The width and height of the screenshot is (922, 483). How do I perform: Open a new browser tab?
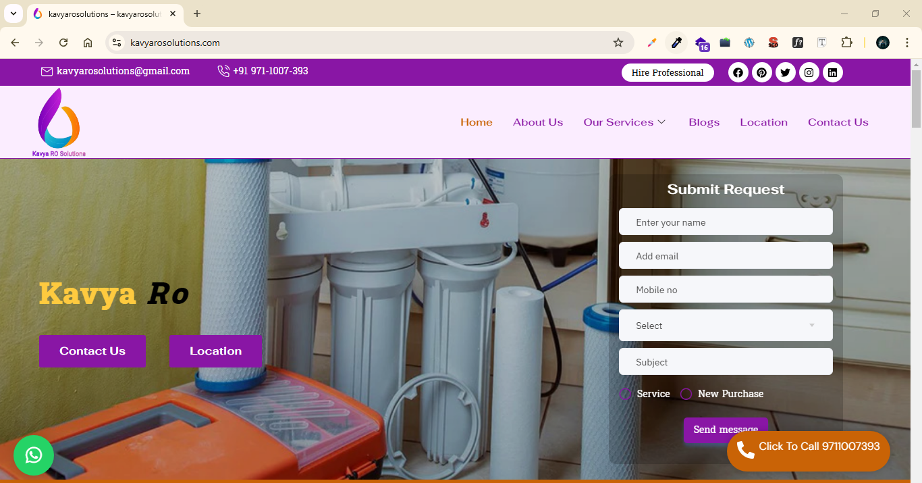(197, 14)
